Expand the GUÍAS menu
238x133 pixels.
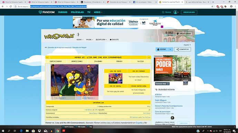pyautogui.click(x=80, y=40)
